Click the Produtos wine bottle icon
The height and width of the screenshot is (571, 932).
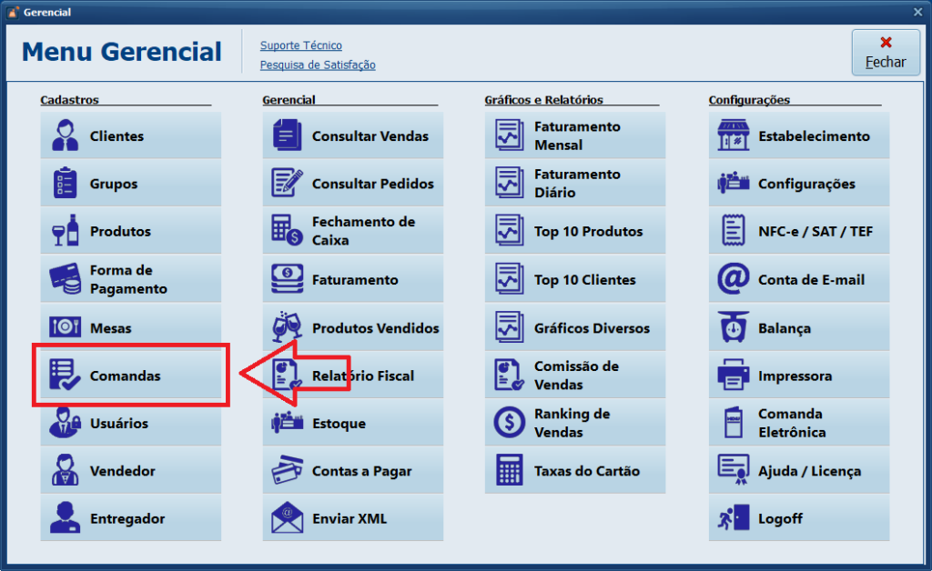coord(65,231)
